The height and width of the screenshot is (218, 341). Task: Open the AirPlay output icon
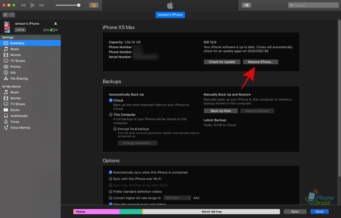[94, 5]
